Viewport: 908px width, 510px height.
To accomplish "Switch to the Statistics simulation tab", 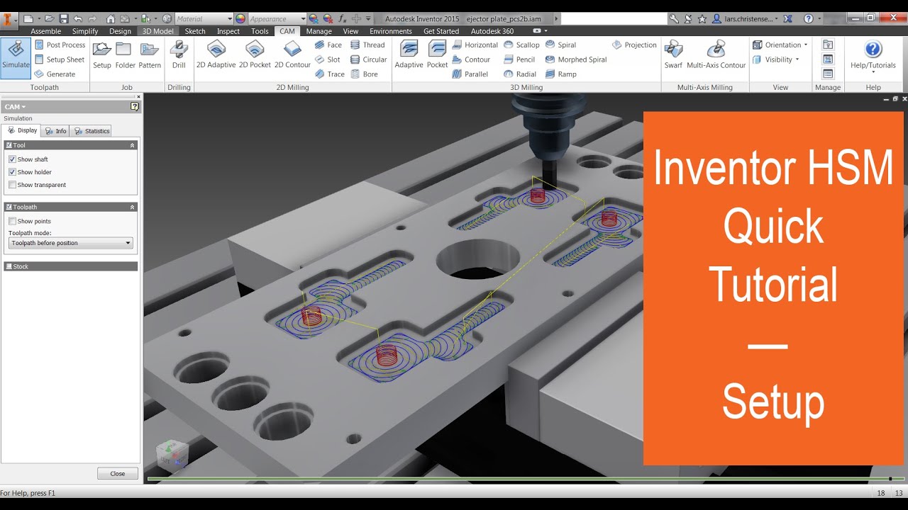I will tap(91, 130).
